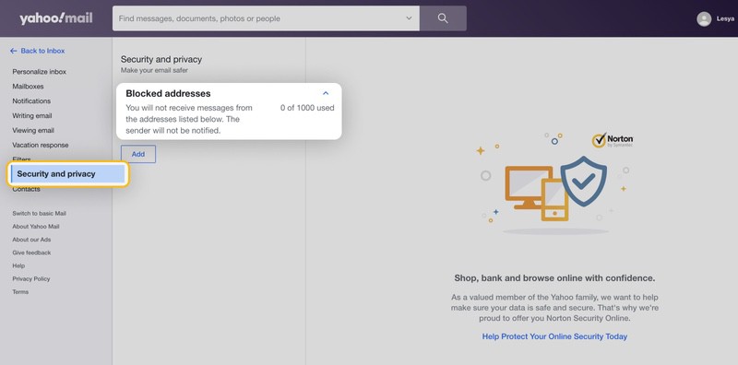The height and width of the screenshot is (365, 738).
Task: Click 'Shop, bank and browse online' headline
Action: (554, 278)
